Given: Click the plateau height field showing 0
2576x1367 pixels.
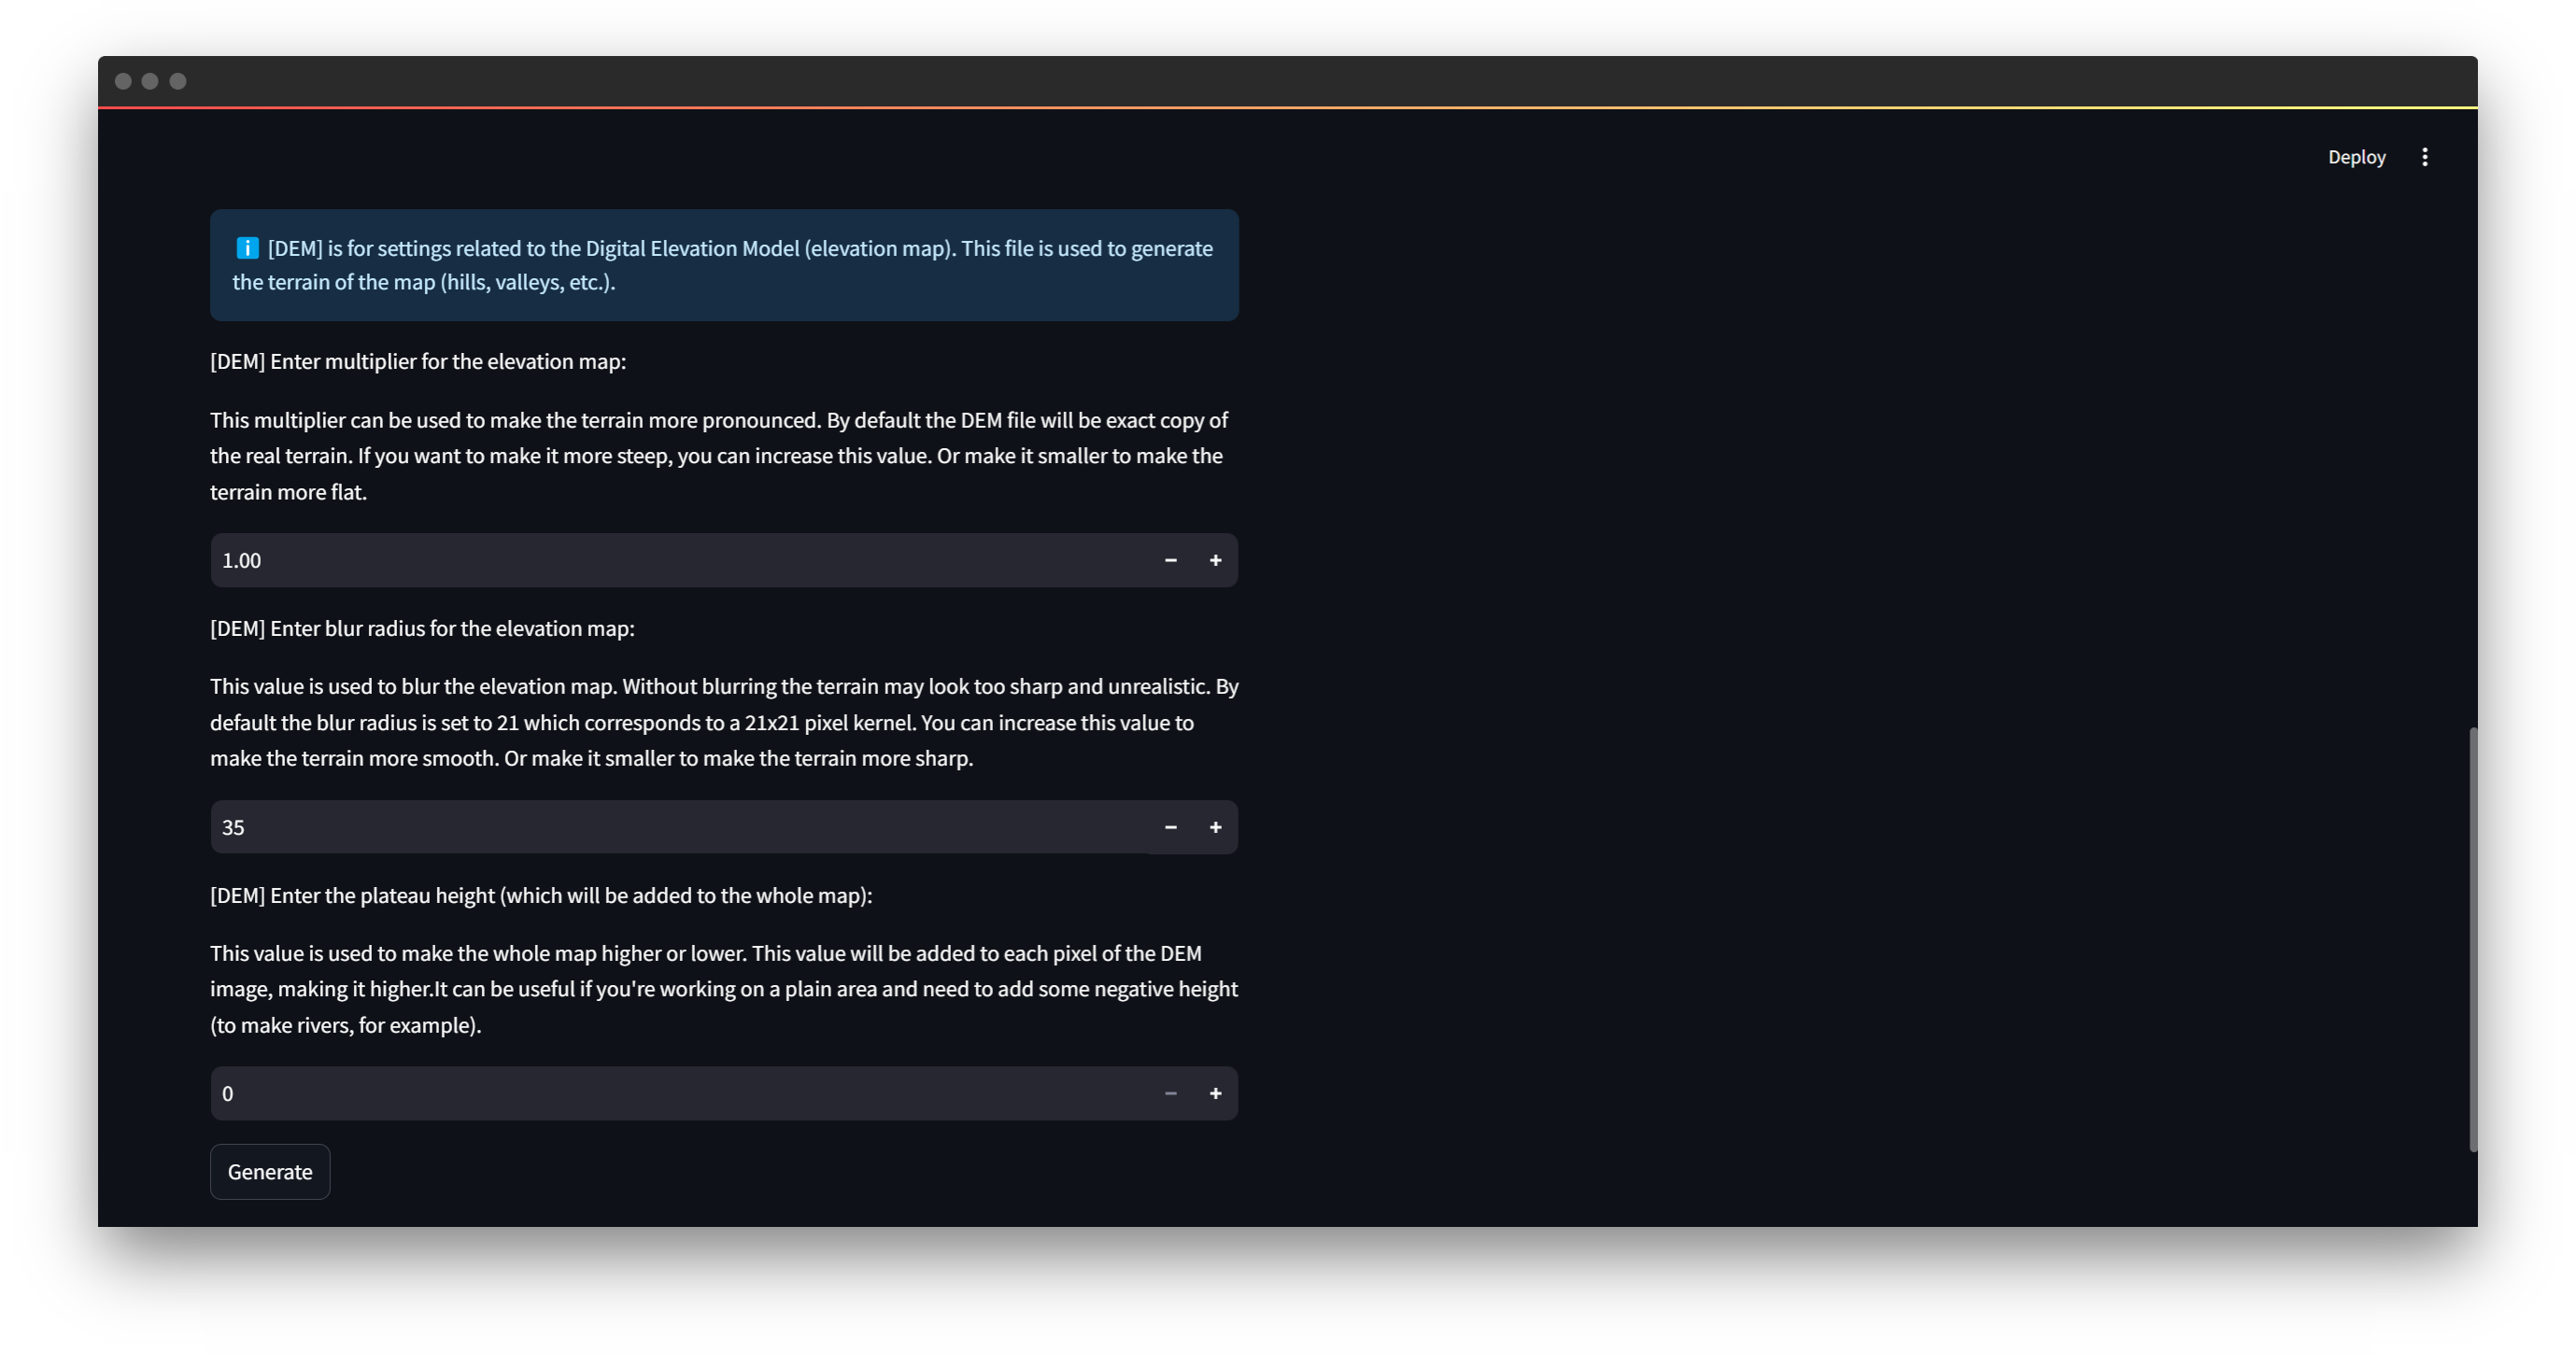Looking at the screenshot, I should pyautogui.click(x=600, y=1093).
